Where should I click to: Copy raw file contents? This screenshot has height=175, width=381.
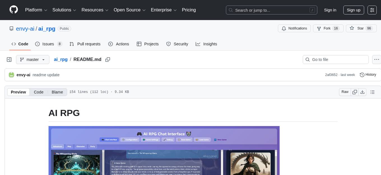pyautogui.click(x=355, y=92)
